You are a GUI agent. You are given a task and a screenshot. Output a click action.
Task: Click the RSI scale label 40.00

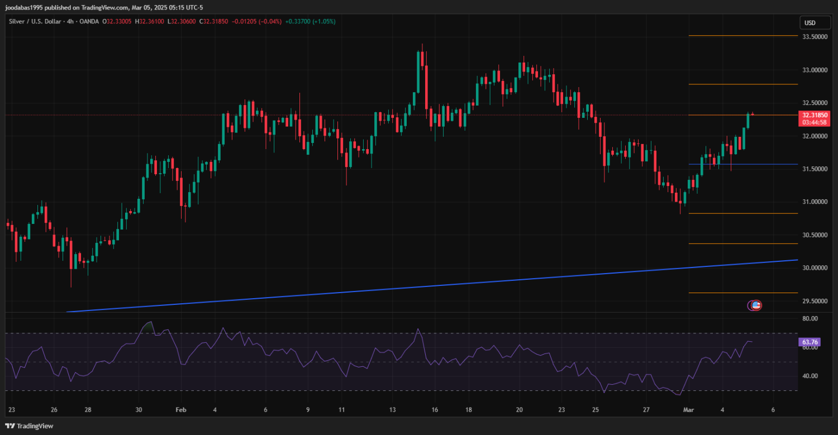tap(810, 376)
